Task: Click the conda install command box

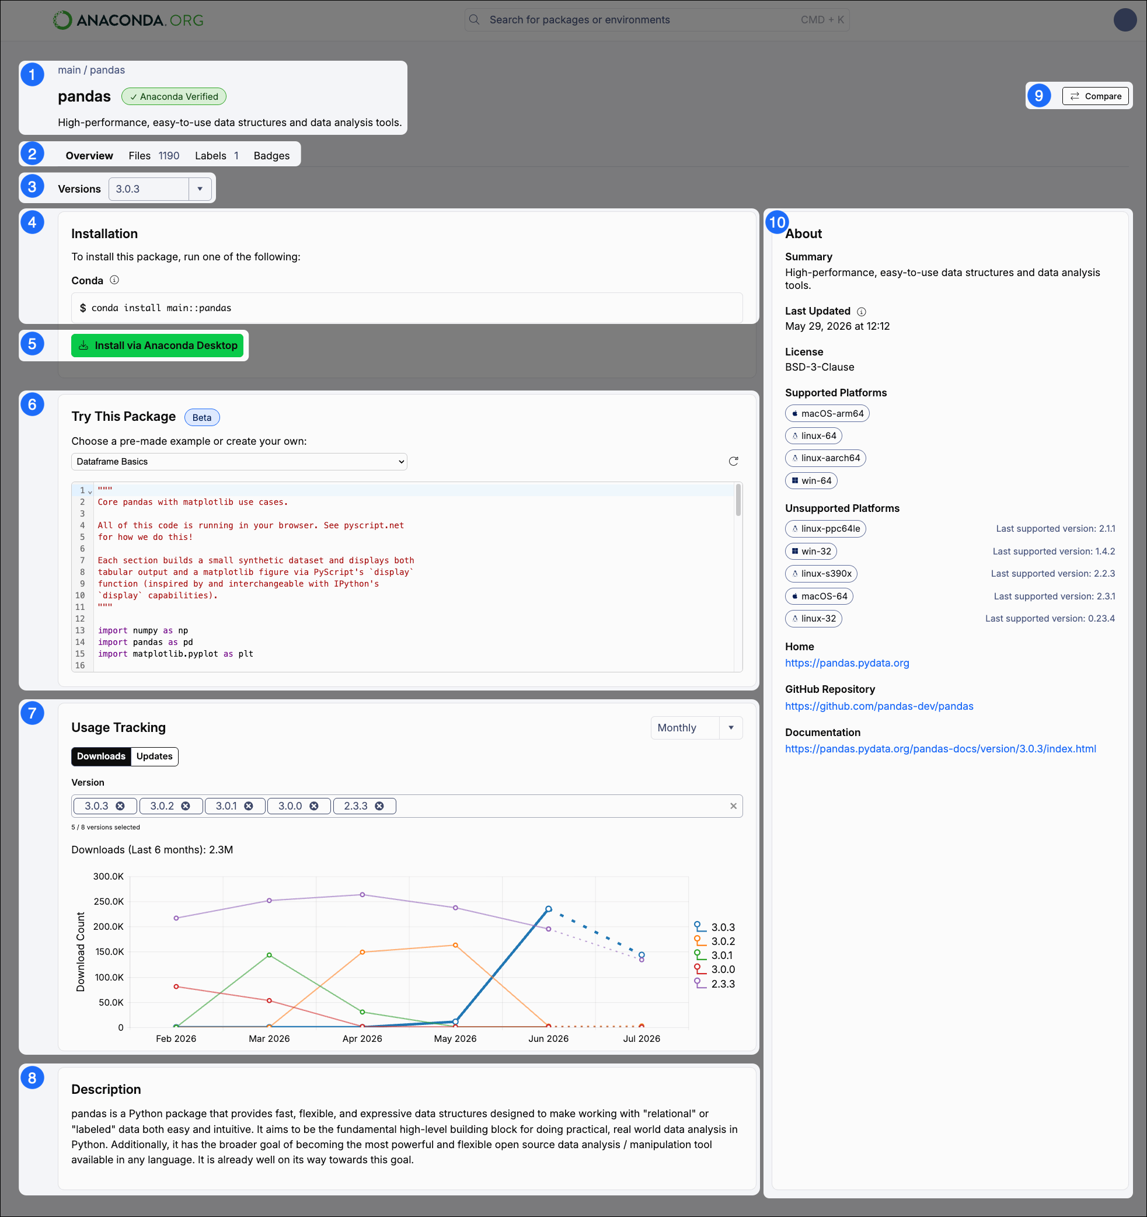Action: tap(407, 308)
